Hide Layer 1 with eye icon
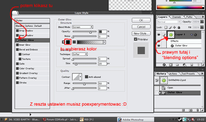Viewport: 206px width, 122px height. (159, 35)
